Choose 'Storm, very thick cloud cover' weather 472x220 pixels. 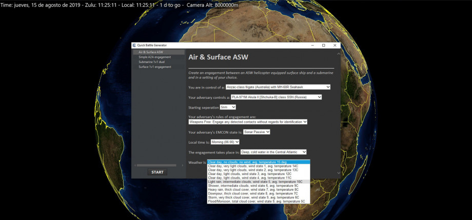(x=258, y=197)
